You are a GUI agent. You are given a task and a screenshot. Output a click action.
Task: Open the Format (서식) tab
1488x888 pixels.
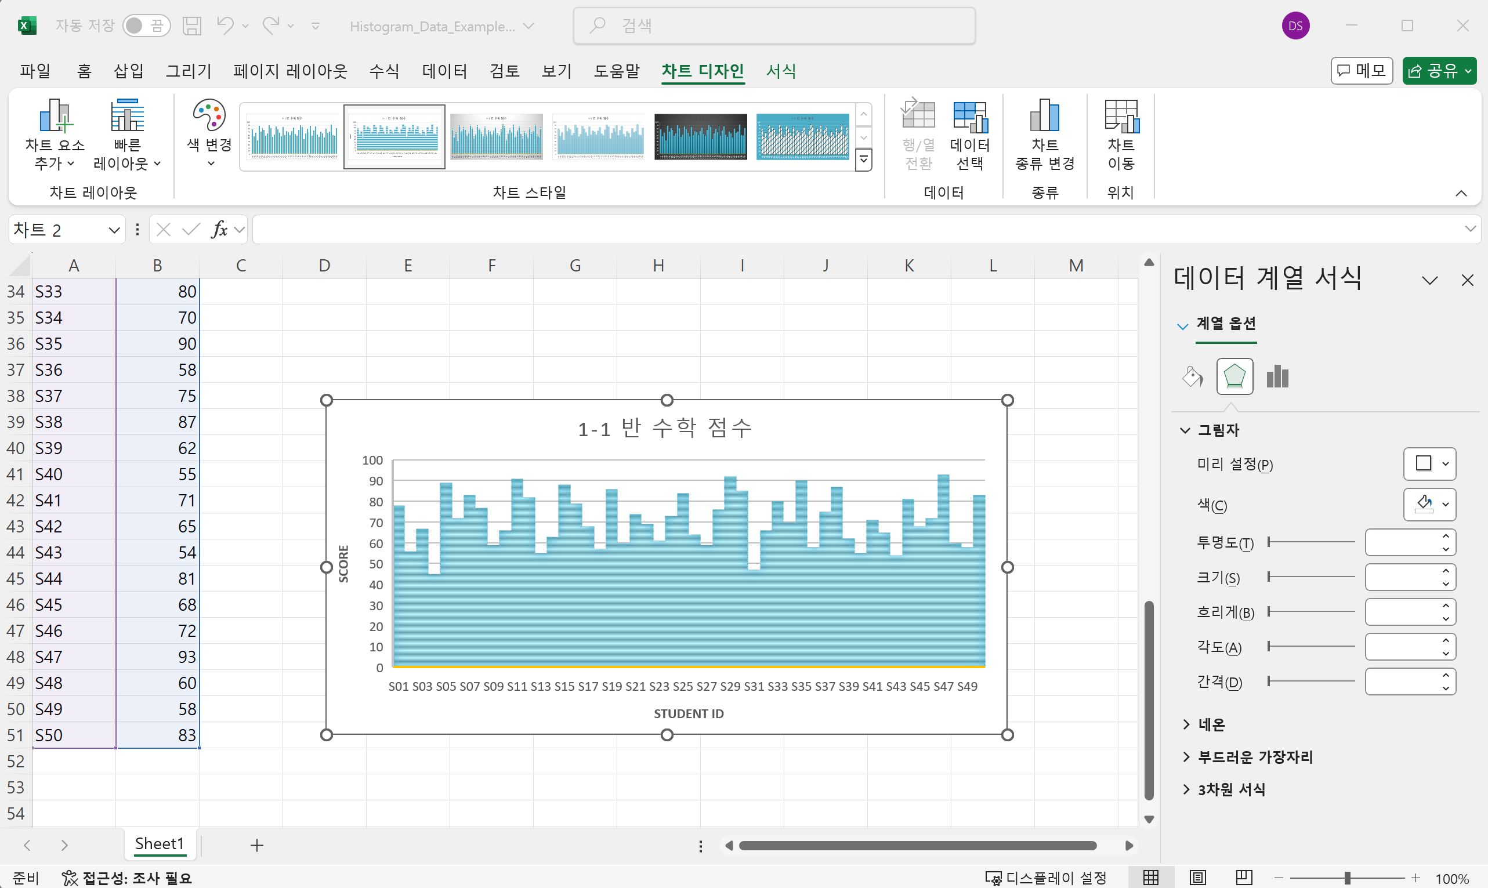point(781,71)
